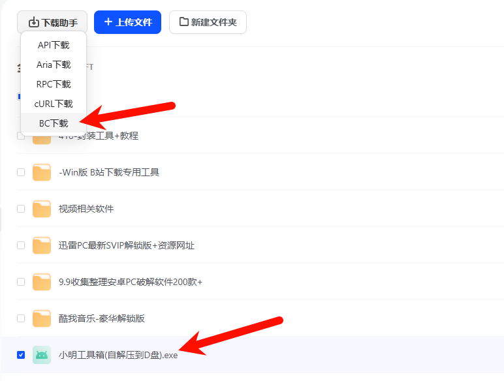Click the 新建文件夹 button
Viewport: 504px width, 381px height.
coord(208,22)
